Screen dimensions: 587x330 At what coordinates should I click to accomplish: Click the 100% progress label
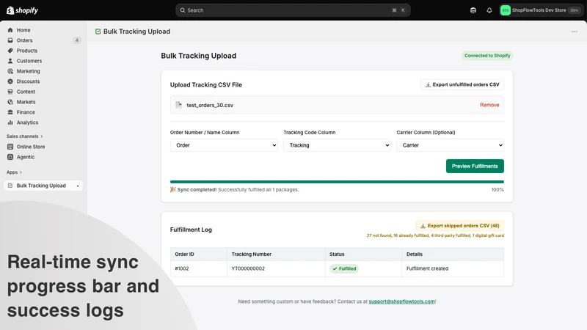(x=497, y=190)
